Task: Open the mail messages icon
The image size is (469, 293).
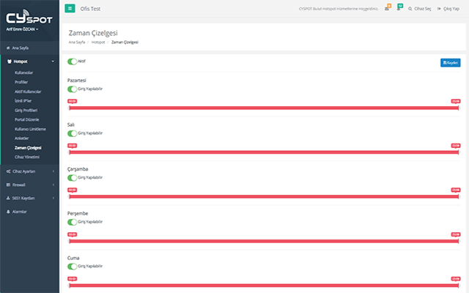Action: click(387, 8)
